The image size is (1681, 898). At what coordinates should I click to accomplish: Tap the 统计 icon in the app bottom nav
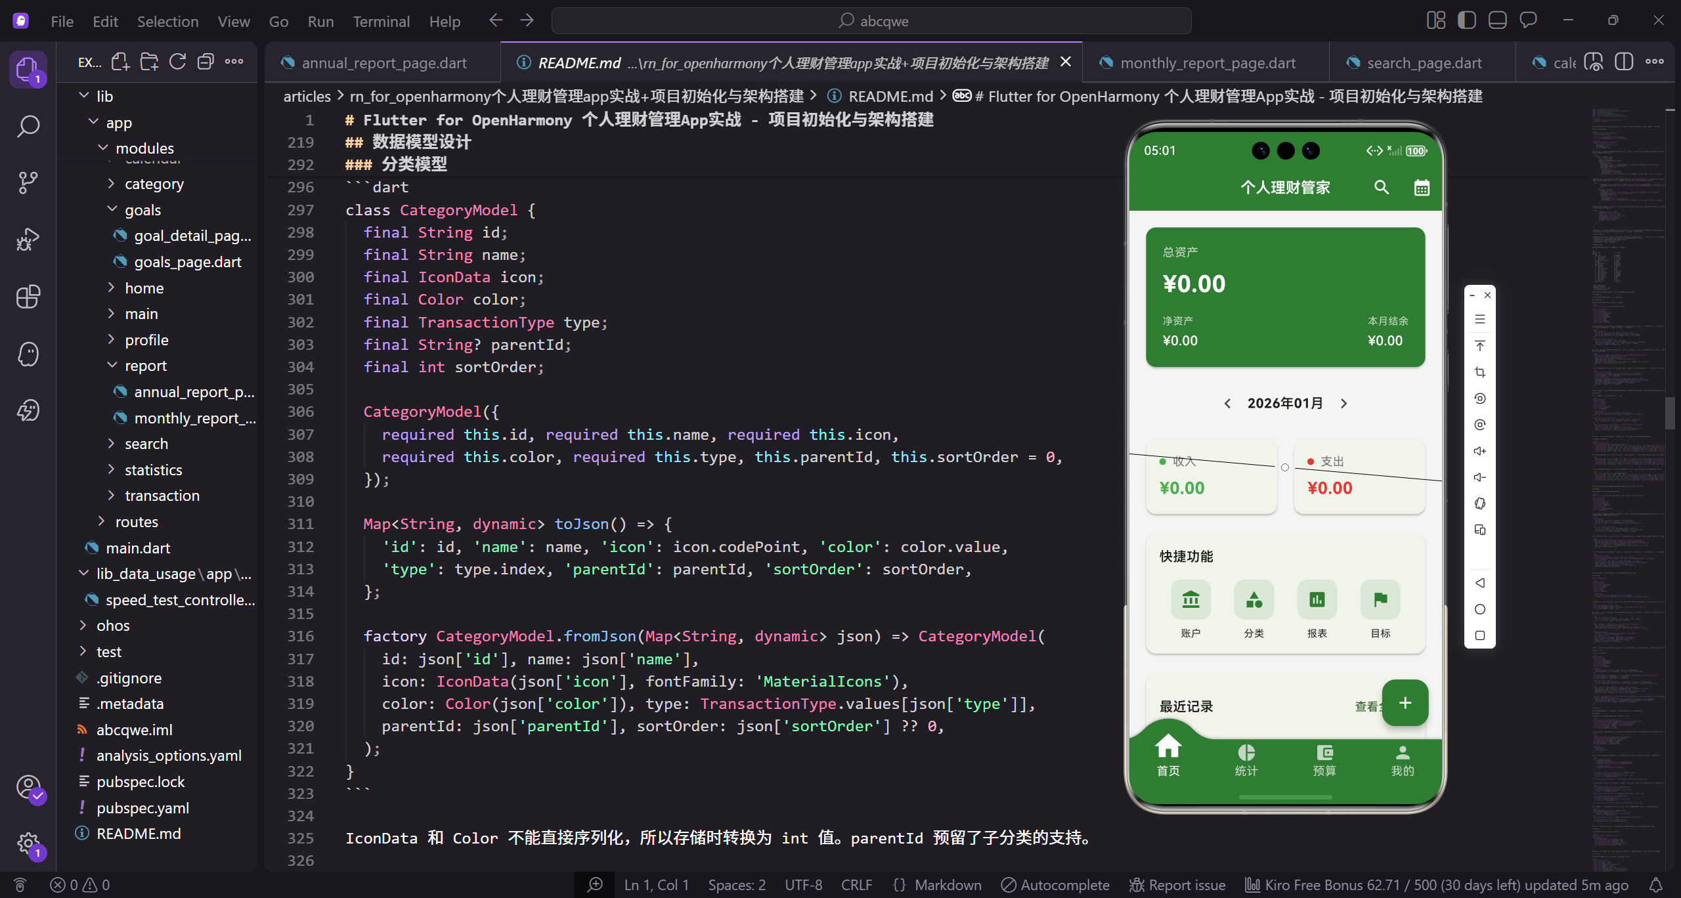coord(1245,760)
